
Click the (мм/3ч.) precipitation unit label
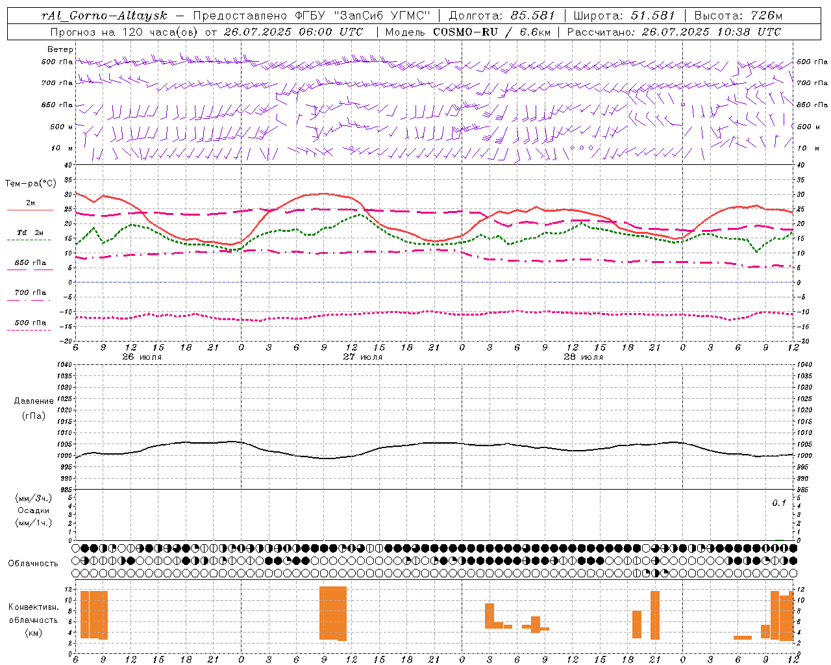[34, 498]
